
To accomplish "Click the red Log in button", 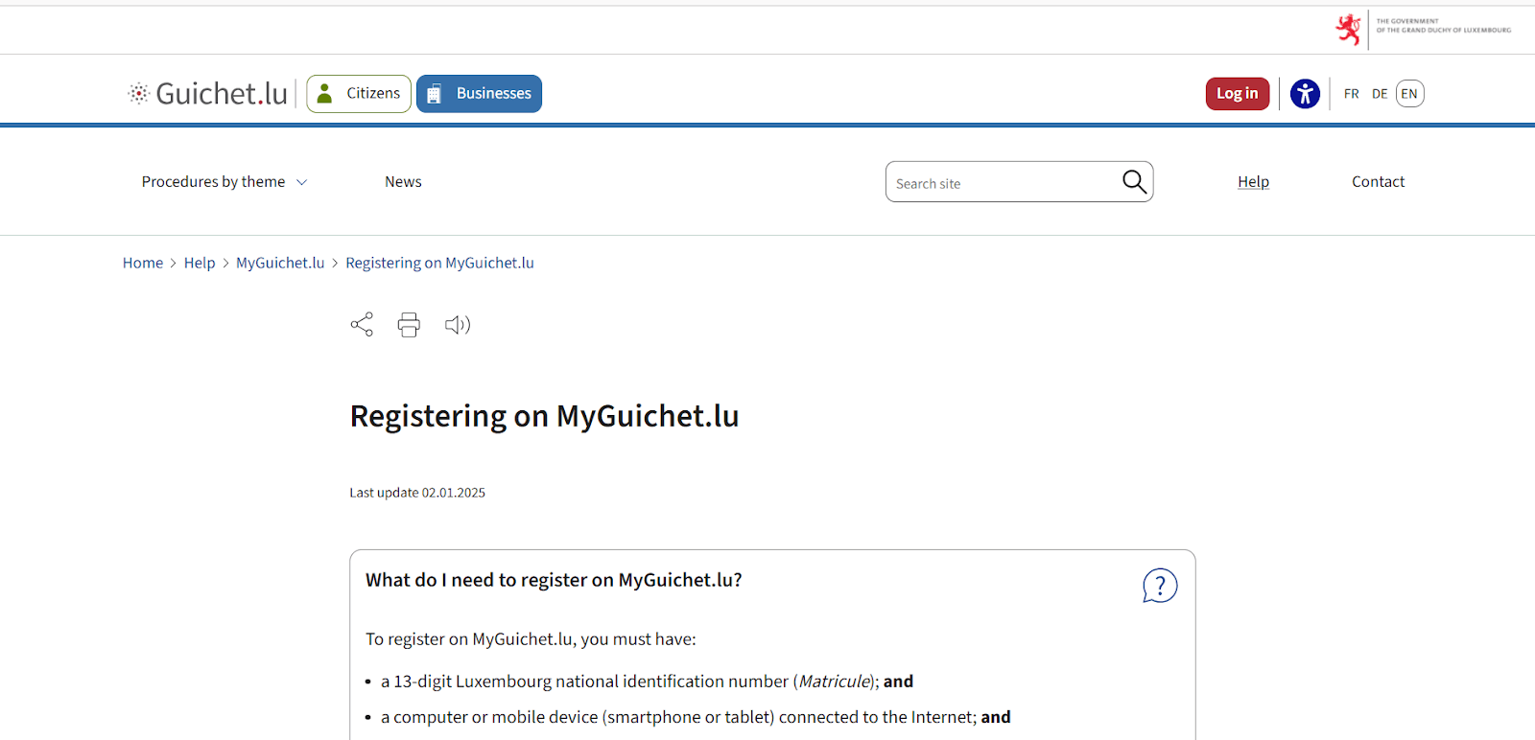I will point(1237,94).
